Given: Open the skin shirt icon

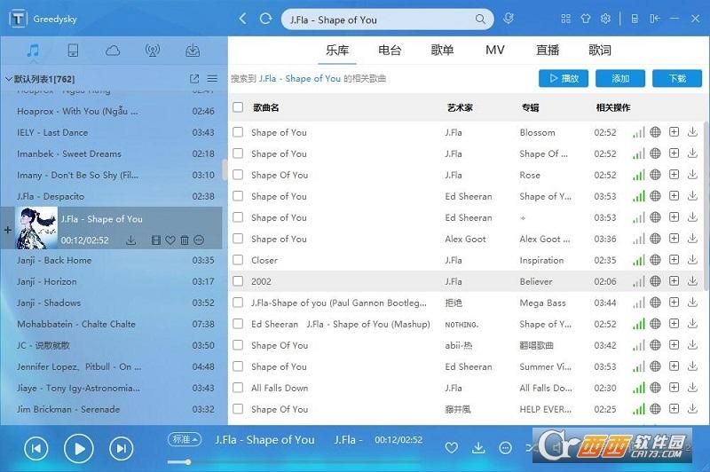Looking at the screenshot, I should 586,19.
